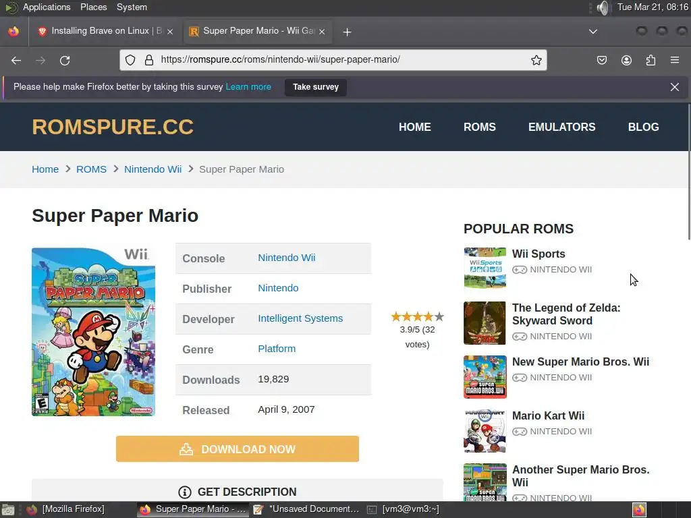The width and height of the screenshot is (691, 518).
Task: Open a new tab with plus button
Action: coord(347,32)
